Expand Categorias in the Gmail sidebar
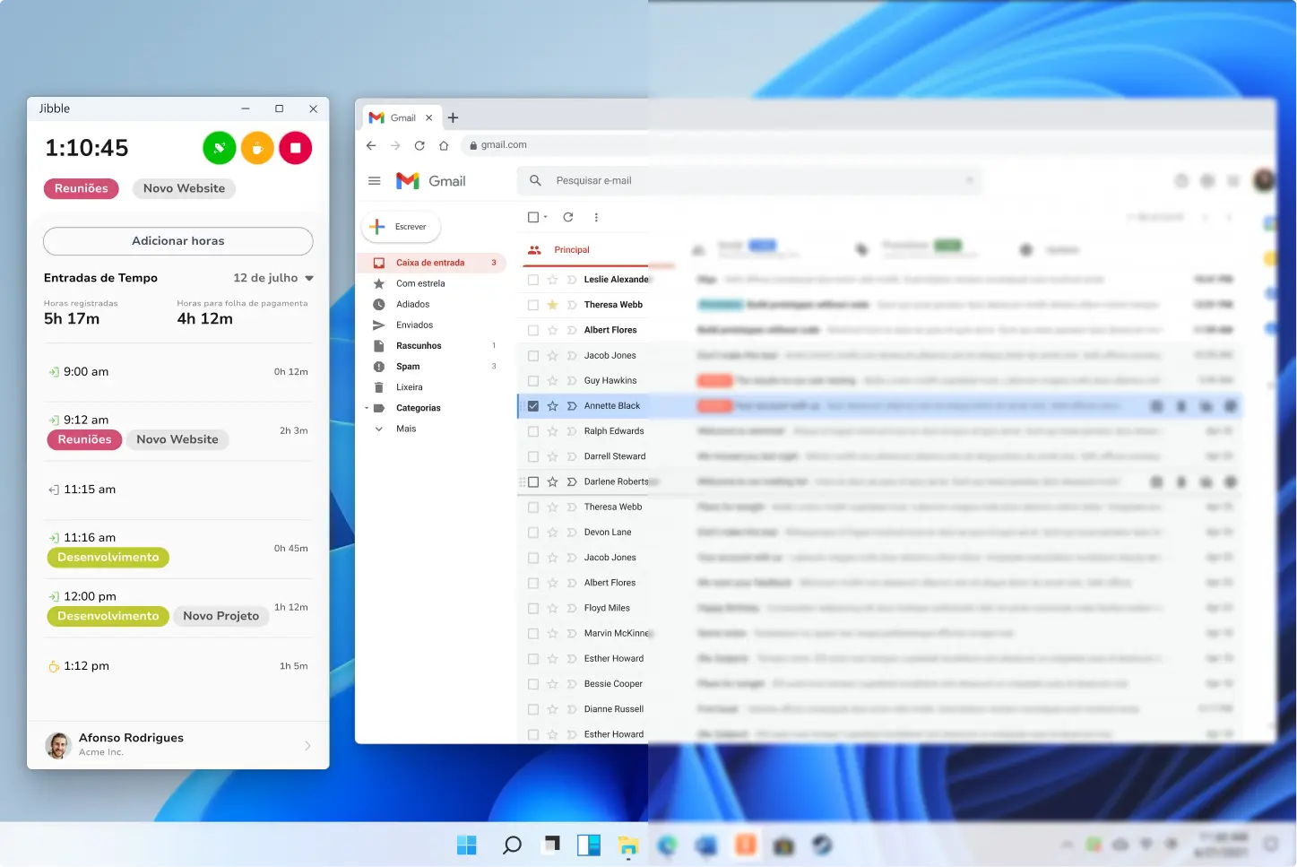Viewport: 1297px width, 867px height. (367, 409)
